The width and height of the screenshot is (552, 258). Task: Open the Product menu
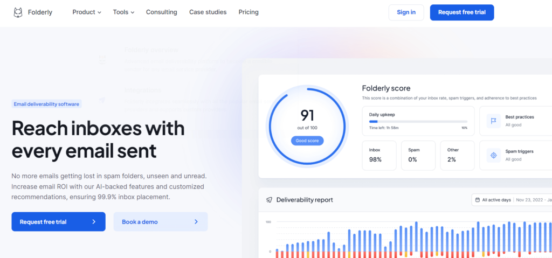87,12
